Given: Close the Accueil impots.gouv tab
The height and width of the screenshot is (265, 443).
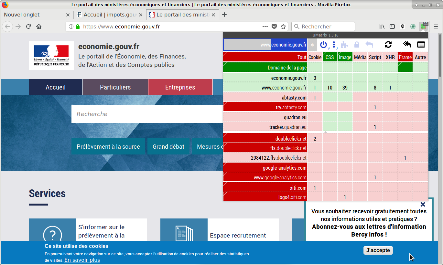Looking at the screenshot, I should [140, 15].
